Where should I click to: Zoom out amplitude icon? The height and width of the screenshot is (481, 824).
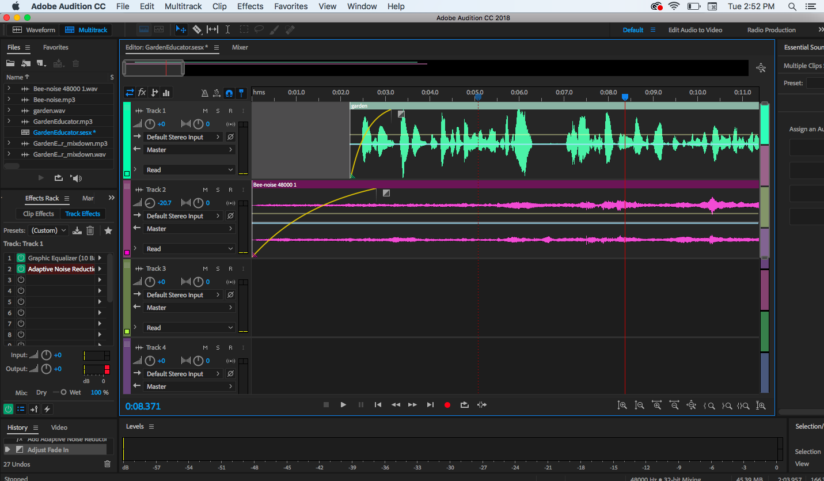click(x=639, y=406)
